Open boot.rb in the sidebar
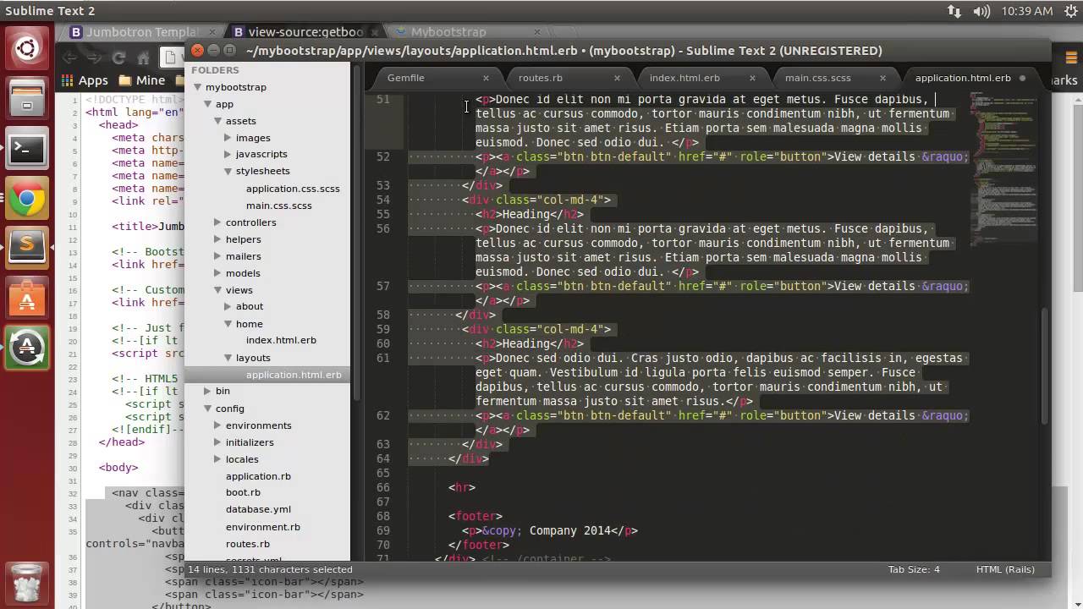The width and height of the screenshot is (1083, 609). point(243,492)
